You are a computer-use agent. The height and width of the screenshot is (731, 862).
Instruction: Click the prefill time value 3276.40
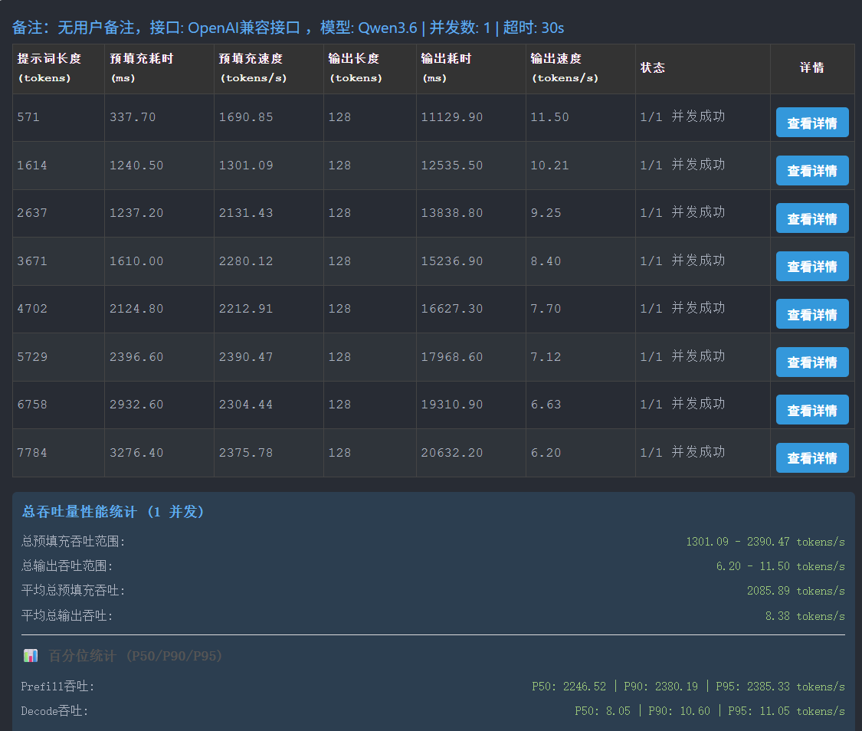(136, 452)
